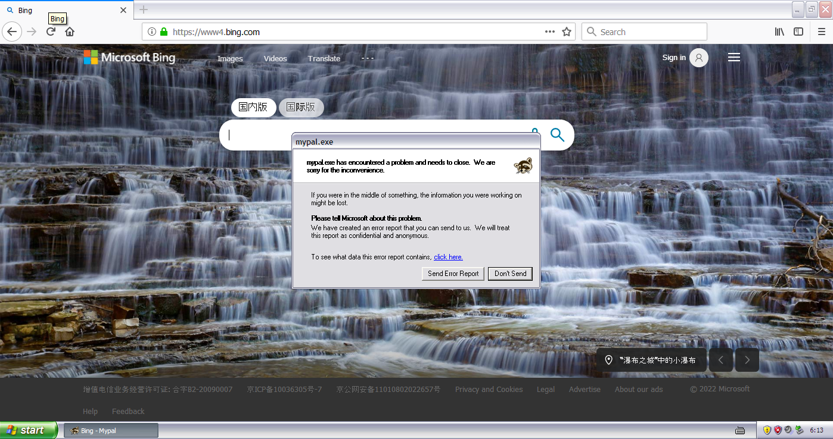Follow the 'click here' error report link
Image resolution: width=833 pixels, height=439 pixels.
[x=447, y=256]
